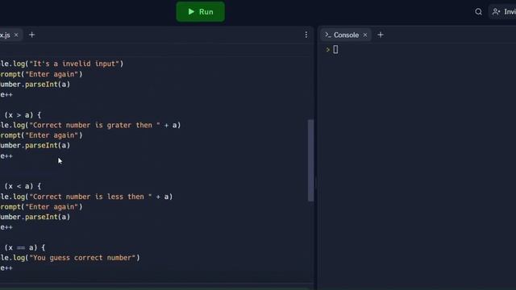
Task: Click parseInt(a) in the x > a block
Action: [48, 145]
